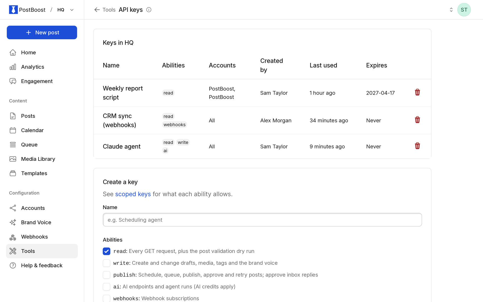
Task: Click the webhooks tag on CRM sync
Action: click(x=175, y=125)
